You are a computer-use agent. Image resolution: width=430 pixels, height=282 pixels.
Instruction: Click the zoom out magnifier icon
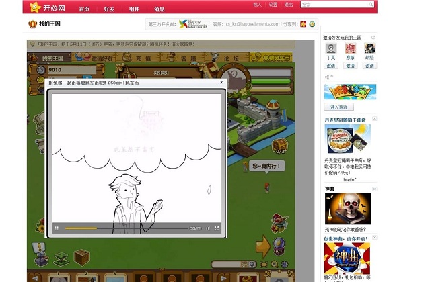(x=275, y=264)
